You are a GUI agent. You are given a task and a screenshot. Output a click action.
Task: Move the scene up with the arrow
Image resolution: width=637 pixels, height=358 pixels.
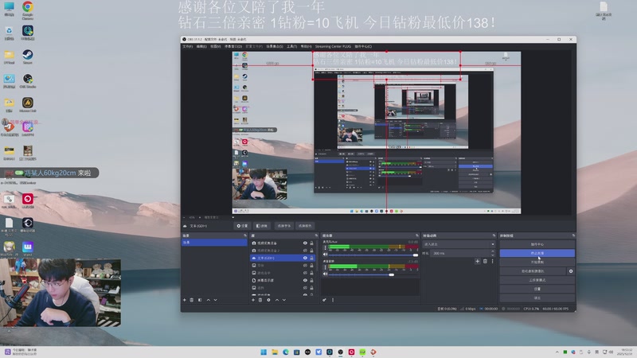pos(209,300)
